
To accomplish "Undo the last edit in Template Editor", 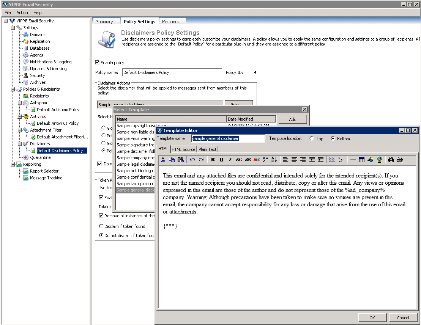I will 192,160.
